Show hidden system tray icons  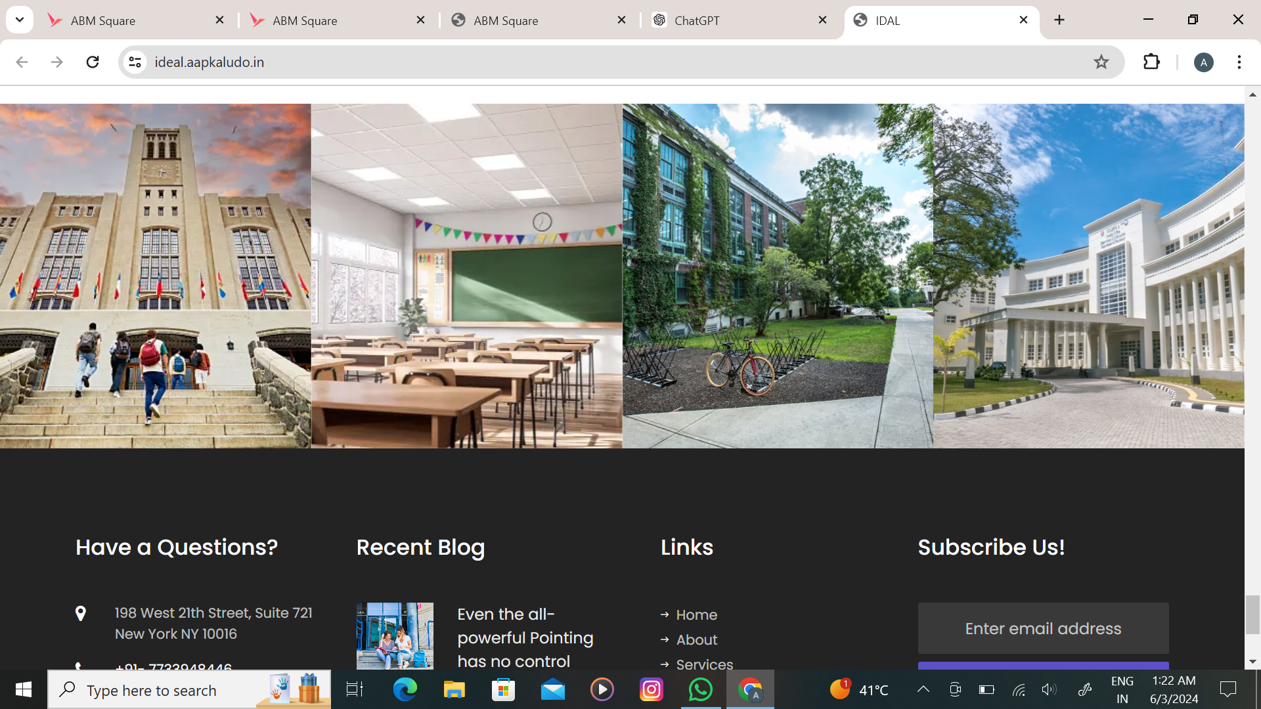(923, 689)
